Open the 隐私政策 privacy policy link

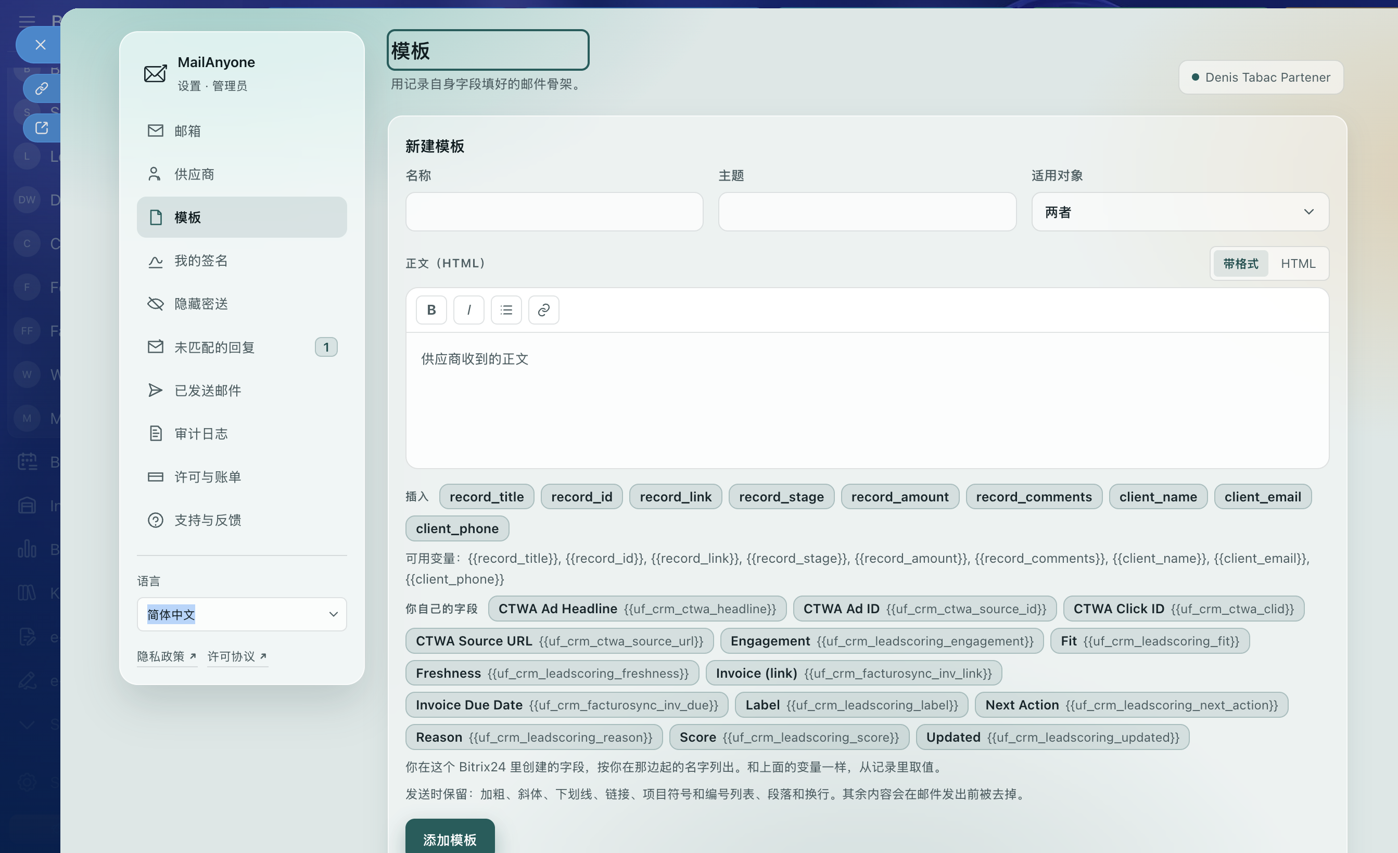[x=167, y=656]
